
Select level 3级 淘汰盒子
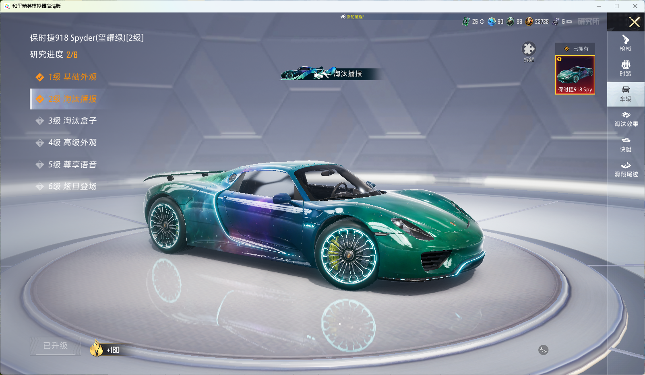click(x=72, y=121)
